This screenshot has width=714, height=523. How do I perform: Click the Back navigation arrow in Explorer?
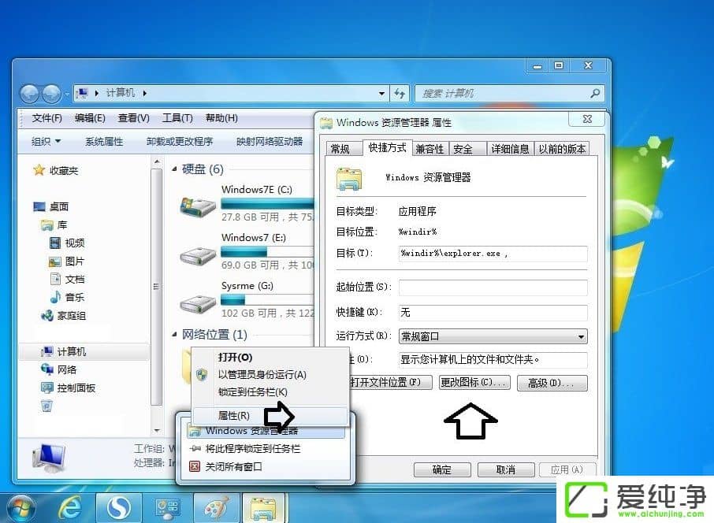(29, 94)
